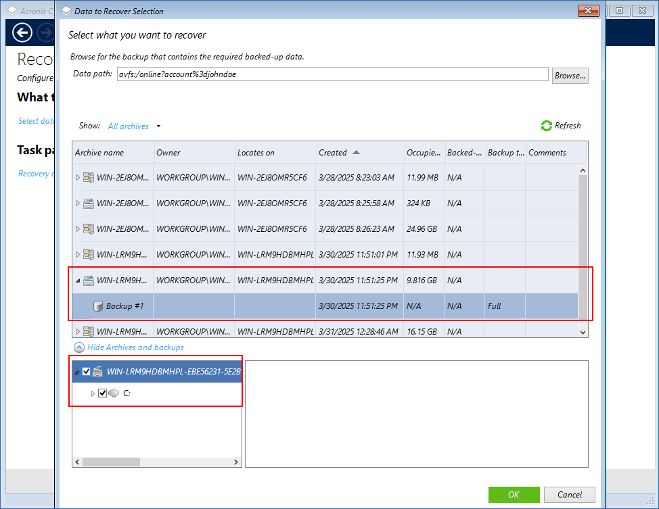Viewport: 659px width, 509px height.
Task: Click the Owner column header
Action: tap(168, 153)
